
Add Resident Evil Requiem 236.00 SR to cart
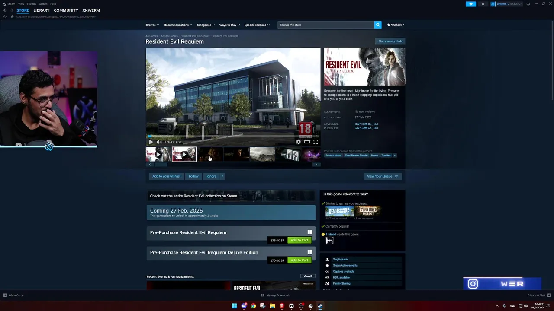pyautogui.click(x=300, y=240)
